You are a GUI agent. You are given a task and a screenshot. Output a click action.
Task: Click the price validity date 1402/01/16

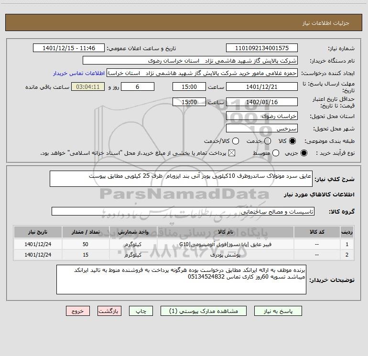coord(262,102)
